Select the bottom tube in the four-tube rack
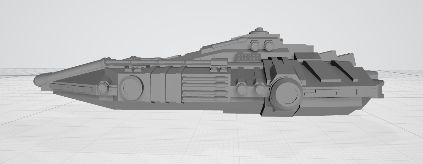Image resolution: width=423 pixels, height=164 pixels. click(x=205, y=98)
